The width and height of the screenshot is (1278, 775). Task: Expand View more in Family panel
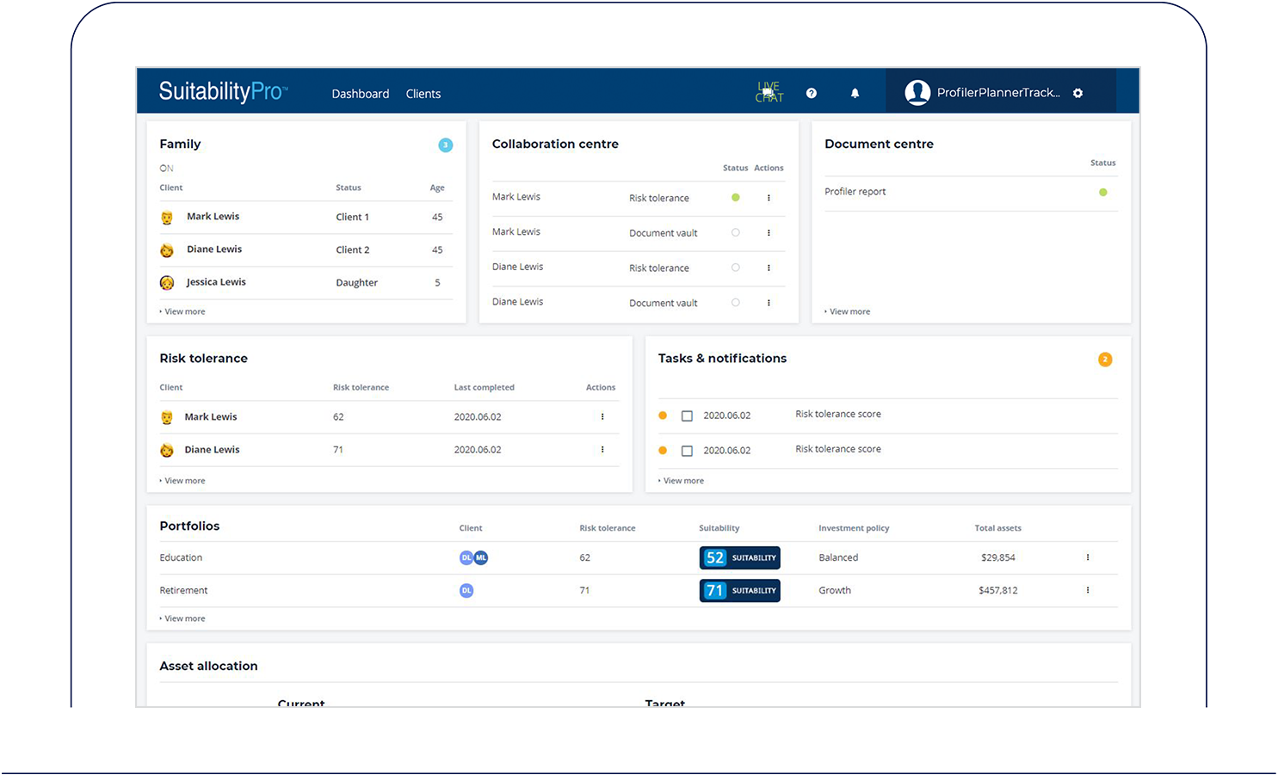(184, 311)
